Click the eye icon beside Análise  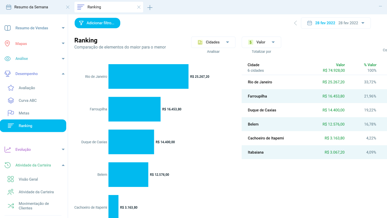tap(8, 59)
